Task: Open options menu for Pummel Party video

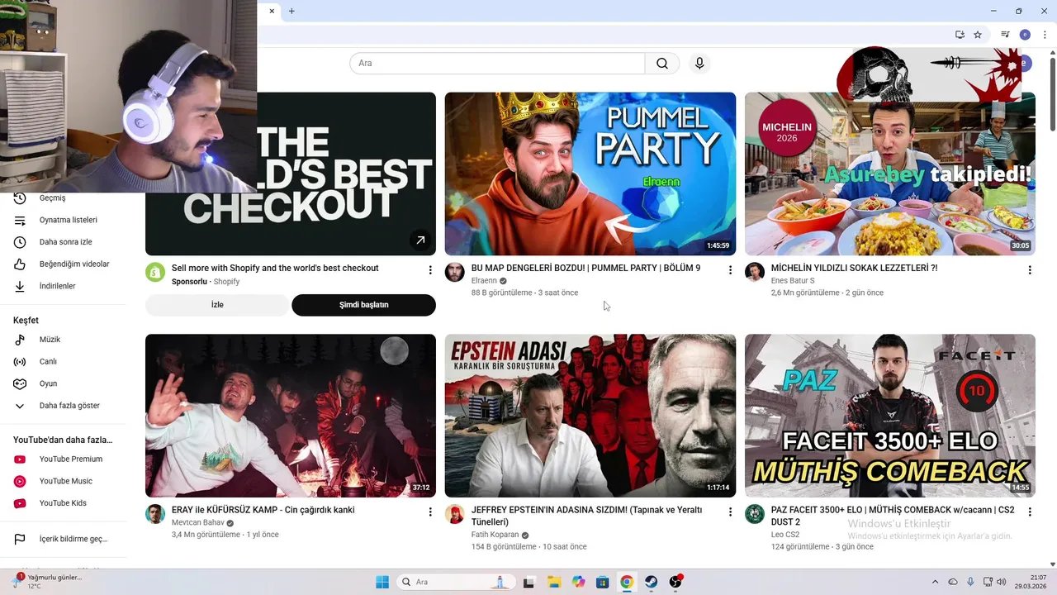Action: click(x=730, y=270)
